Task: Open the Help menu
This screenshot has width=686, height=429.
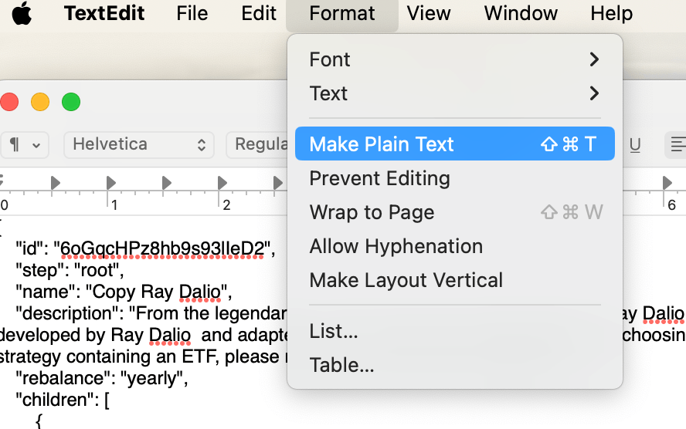Action: click(x=611, y=13)
